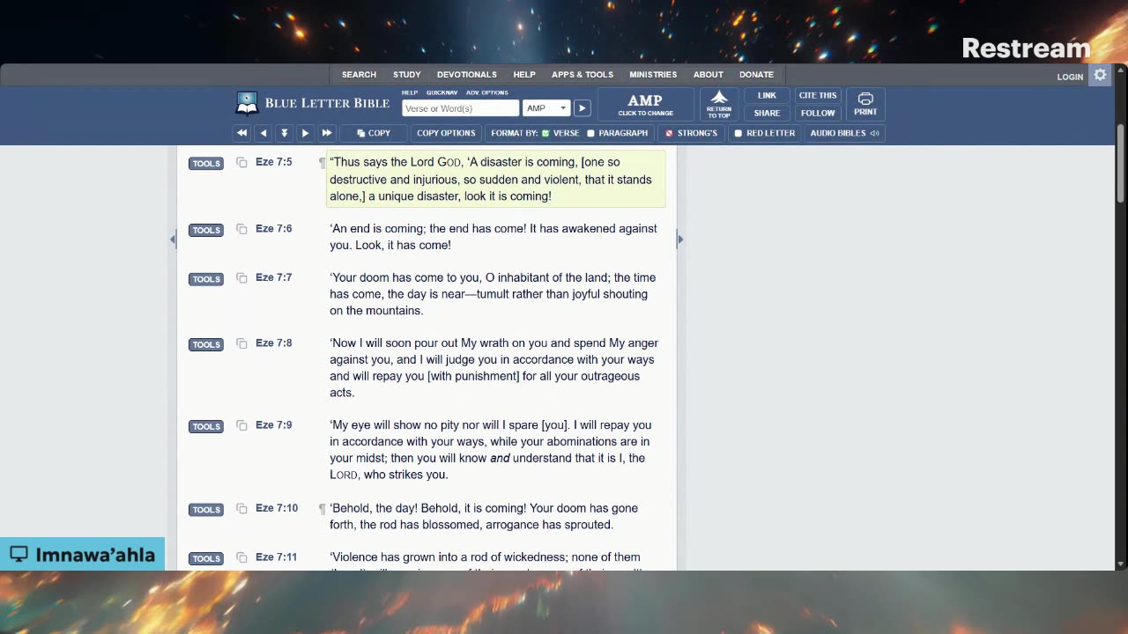Open the About menu
1128x634 pixels.
pyautogui.click(x=708, y=75)
